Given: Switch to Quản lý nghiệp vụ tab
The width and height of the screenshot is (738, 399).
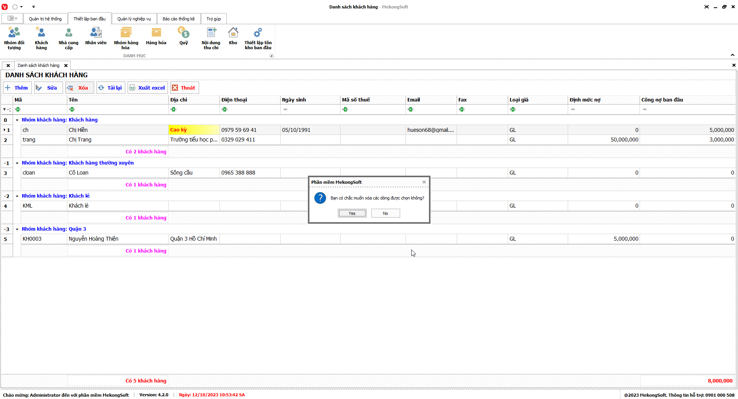Looking at the screenshot, I should pyautogui.click(x=134, y=19).
